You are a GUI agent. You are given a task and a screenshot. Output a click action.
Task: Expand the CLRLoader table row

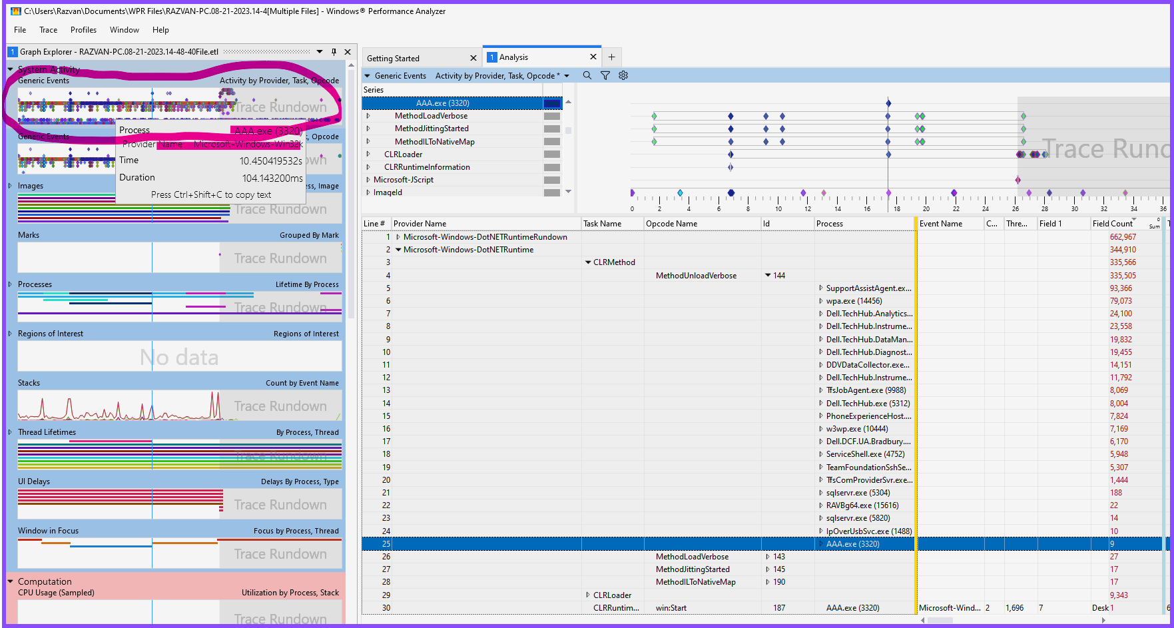pyautogui.click(x=588, y=595)
